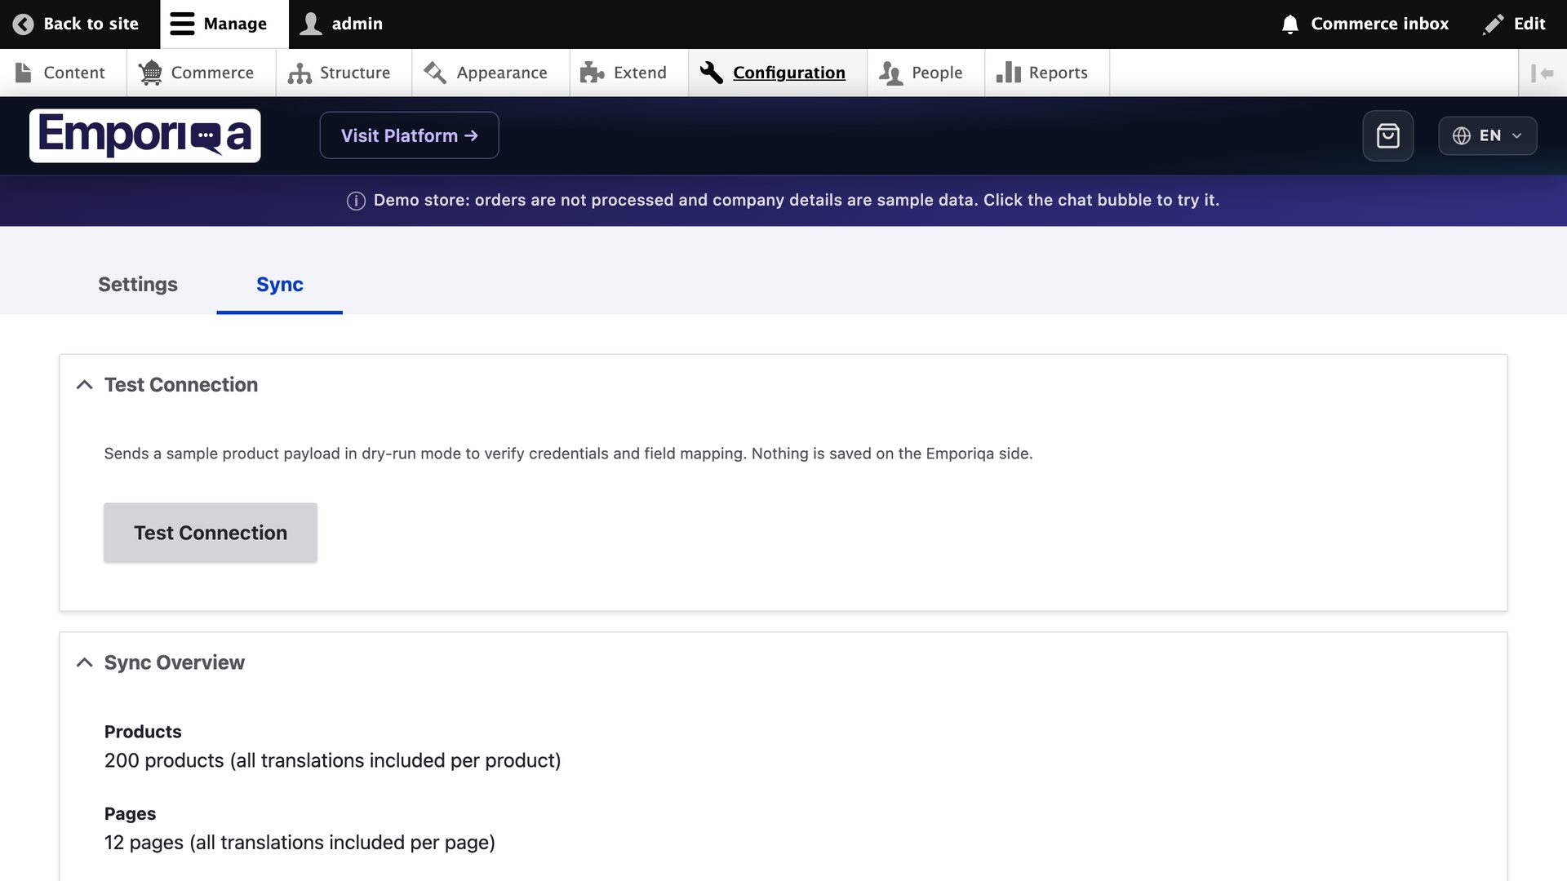1567x881 pixels.
Task: Go to the People admin section
Action: pos(926,73)
